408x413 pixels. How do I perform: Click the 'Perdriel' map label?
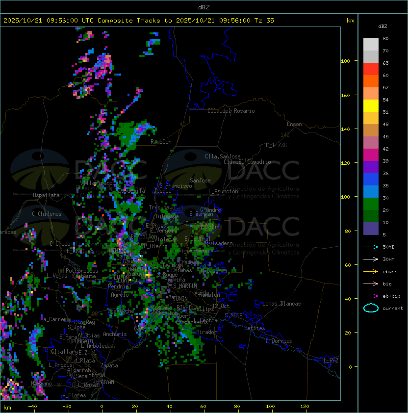(120, 286)
